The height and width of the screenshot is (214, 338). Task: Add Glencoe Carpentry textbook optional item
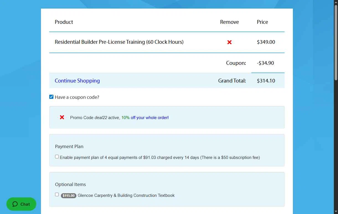pos(57,195)
